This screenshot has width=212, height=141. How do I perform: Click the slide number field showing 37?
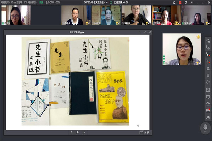pos(141,133)
